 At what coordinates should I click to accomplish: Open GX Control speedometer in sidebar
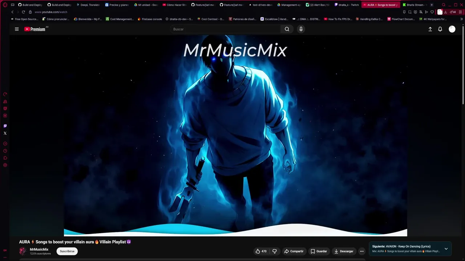5,94
